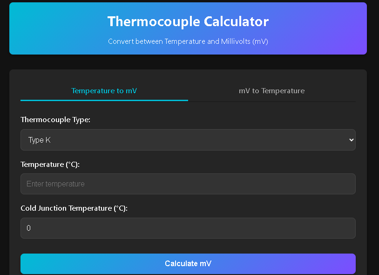379x275 pixels.
Task: Click the 'Thermocouple Type:' label
Action: click(x=55, y=120)
